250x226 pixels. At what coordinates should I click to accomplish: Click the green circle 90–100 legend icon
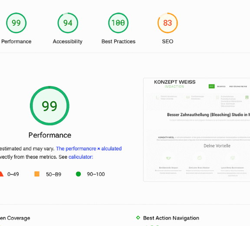pos(78,174)
